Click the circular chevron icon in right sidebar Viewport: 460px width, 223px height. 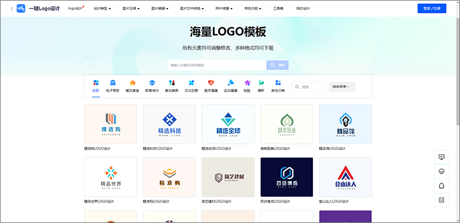click(x=442, y=172)
